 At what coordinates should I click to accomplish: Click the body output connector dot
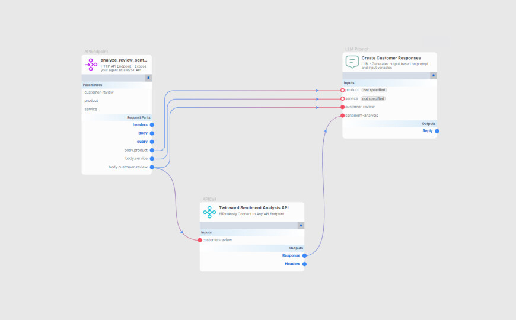click(152, 133)
